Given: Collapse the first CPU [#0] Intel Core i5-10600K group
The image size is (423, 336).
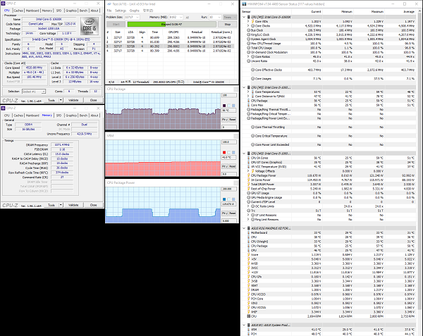Looking at the screenshot, I should coord(244,17).
